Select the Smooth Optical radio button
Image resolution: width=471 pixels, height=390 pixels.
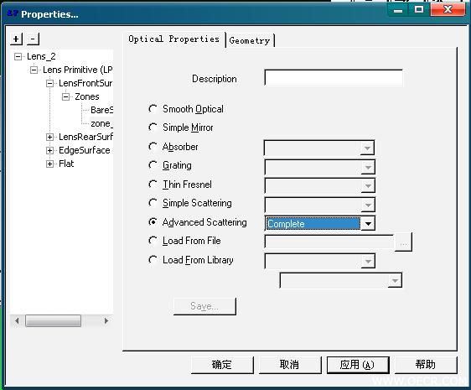[x=153, y=108]
